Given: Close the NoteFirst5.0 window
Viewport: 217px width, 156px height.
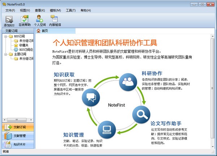Looking at the screenshot, I should tap(210, 5).
